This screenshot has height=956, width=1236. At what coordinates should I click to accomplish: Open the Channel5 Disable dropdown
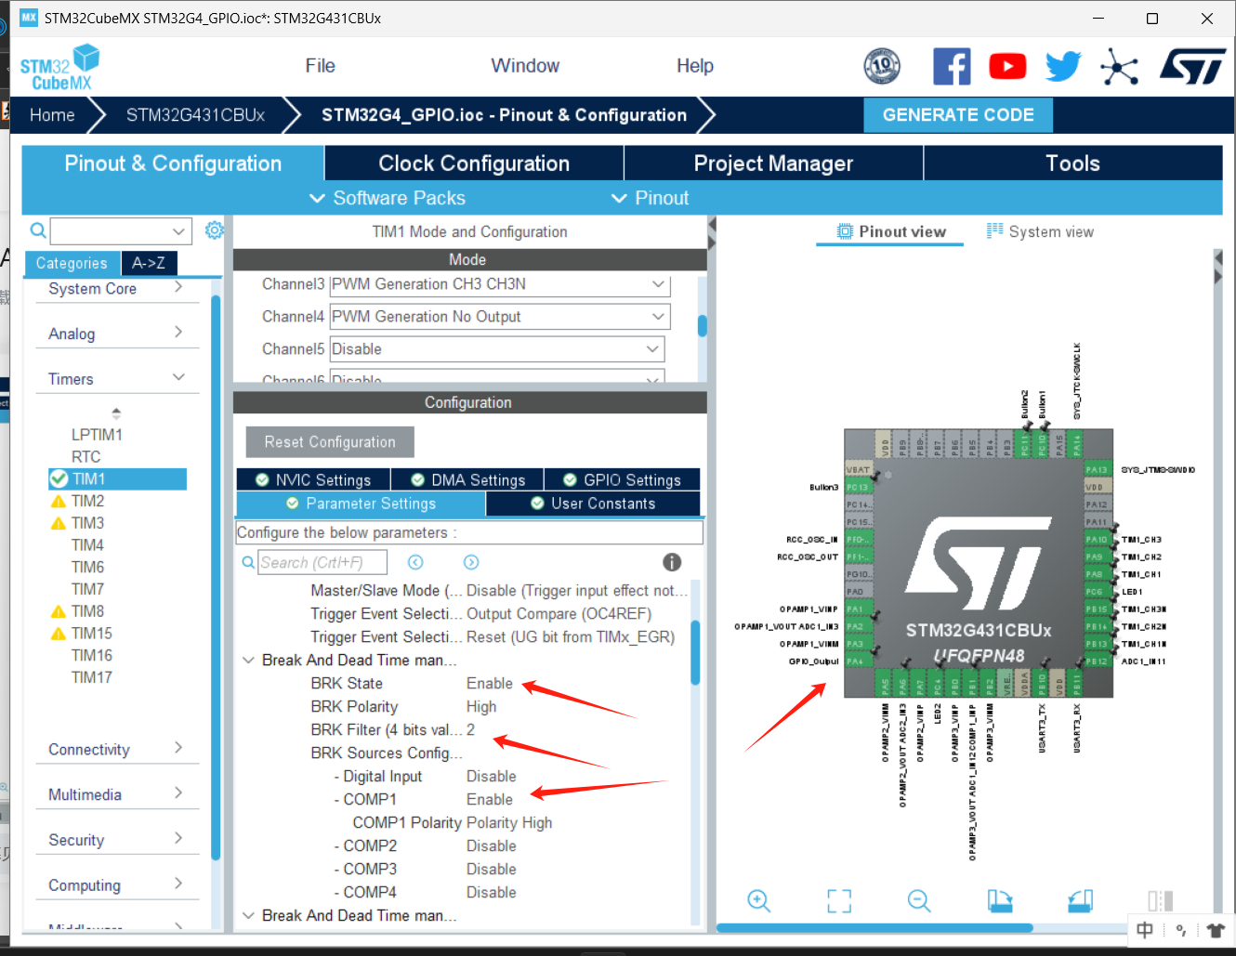point(652,349)
